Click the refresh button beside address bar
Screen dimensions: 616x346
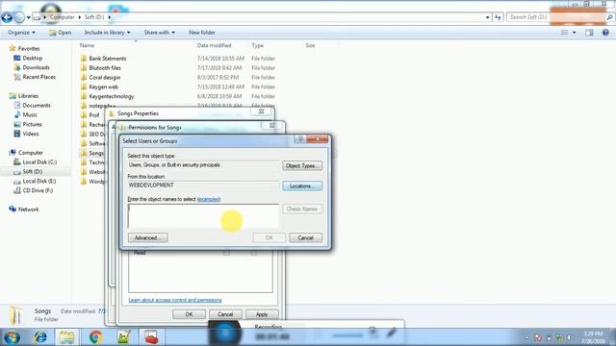click(x=498, y=17)
